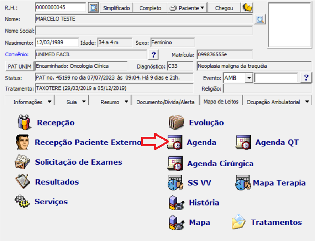
Task: Click the Religião field
Action: (267, 88)
